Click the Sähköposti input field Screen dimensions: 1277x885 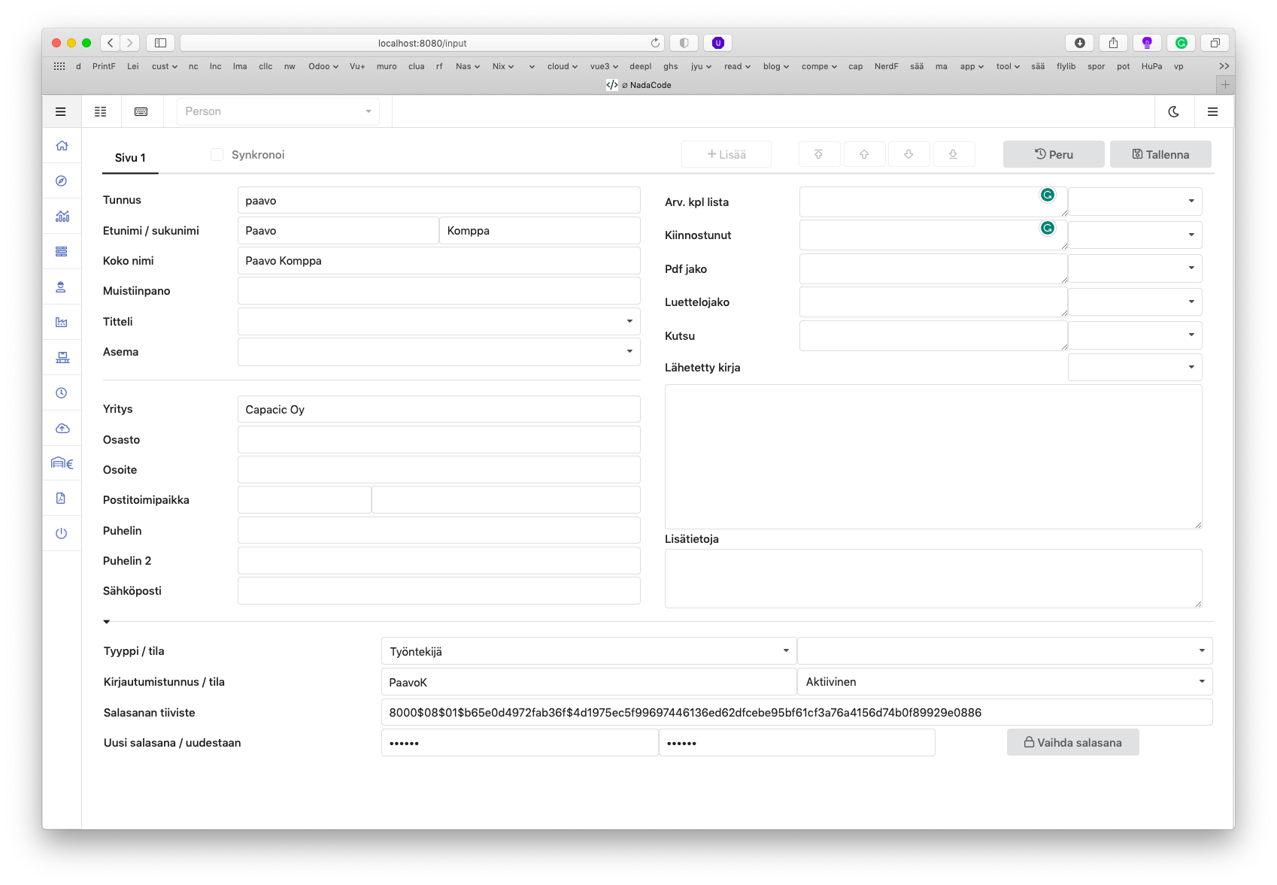pos(438,591)
